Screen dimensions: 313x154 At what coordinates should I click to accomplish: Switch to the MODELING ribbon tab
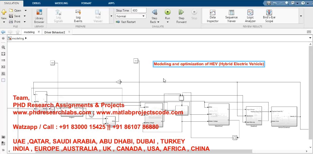61,3
